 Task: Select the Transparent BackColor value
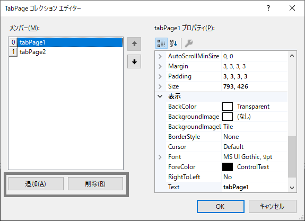253,107
